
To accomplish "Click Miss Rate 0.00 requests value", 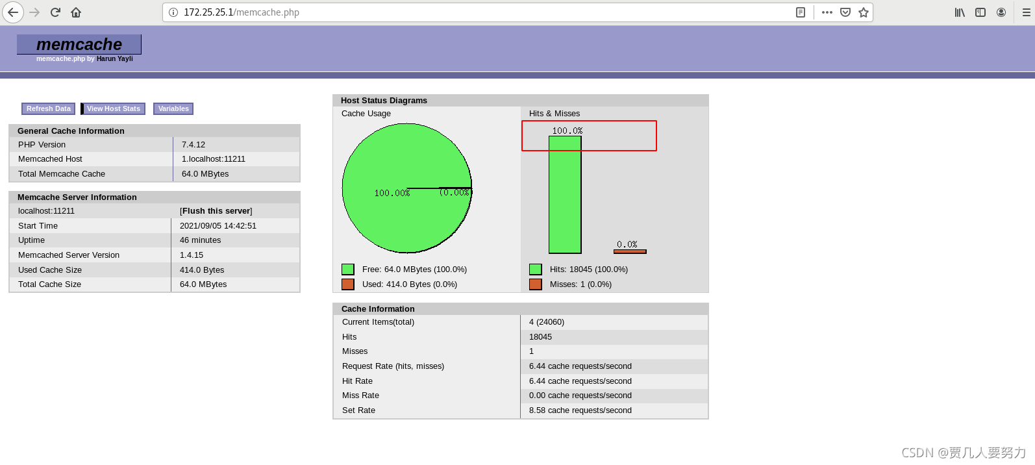I will click(580, 396).
